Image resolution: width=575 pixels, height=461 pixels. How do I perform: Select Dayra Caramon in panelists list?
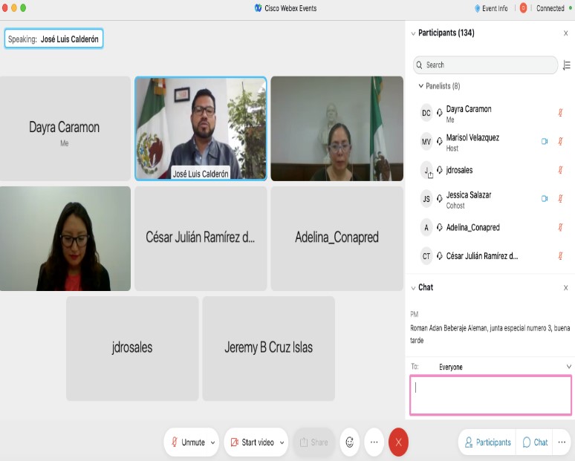coord(490,114)
